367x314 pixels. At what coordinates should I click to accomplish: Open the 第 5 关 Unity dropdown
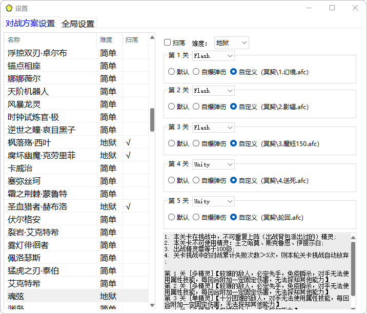(213, 201)
